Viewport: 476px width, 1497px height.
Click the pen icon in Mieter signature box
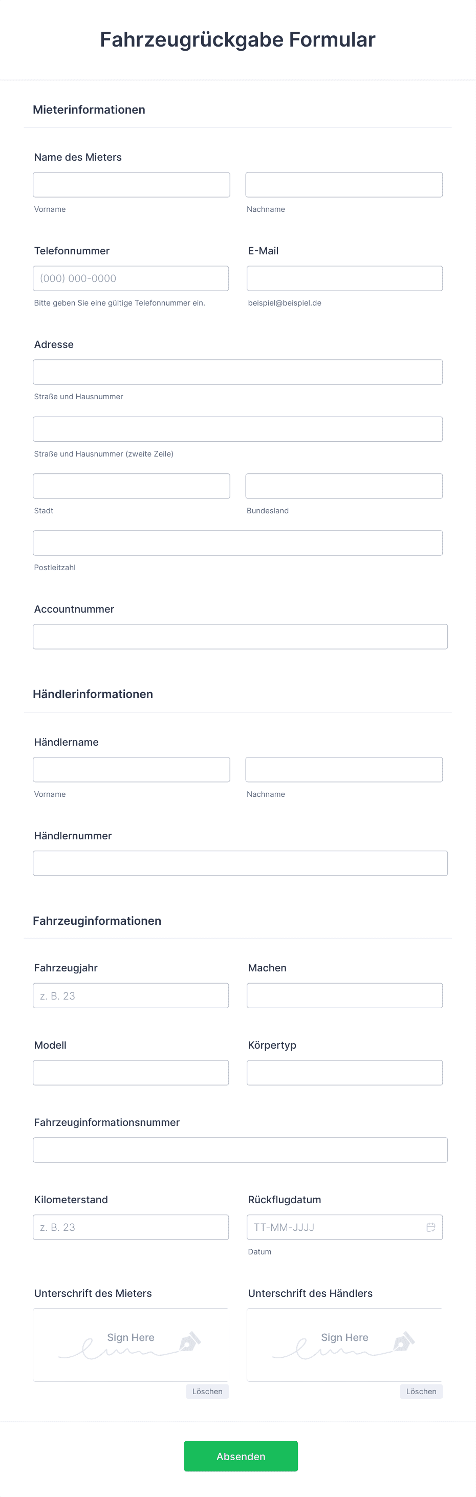point(190,1341)
